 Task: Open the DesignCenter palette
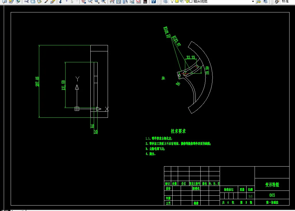point(119,1)
